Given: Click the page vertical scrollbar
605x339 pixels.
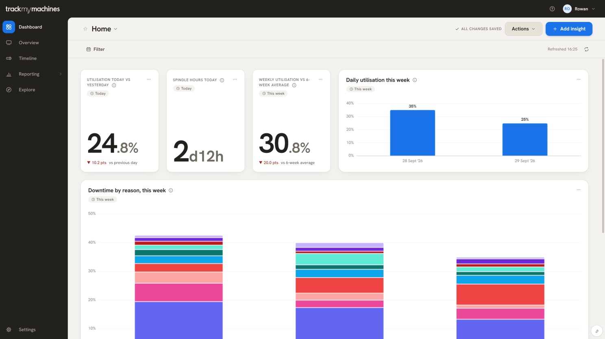Looking at the screenshot, I should coord(603,146).
